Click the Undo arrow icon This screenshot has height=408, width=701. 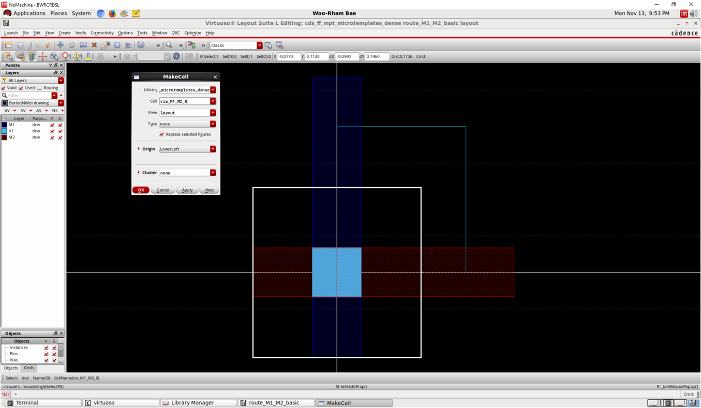(37, 45)
